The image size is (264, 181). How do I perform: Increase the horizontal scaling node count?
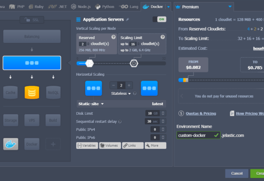(x=129, y=86)
